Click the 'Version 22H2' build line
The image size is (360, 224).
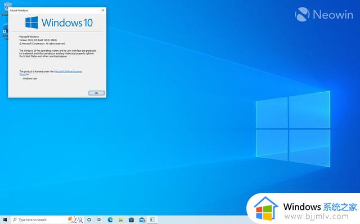click(x=38, y=40)
